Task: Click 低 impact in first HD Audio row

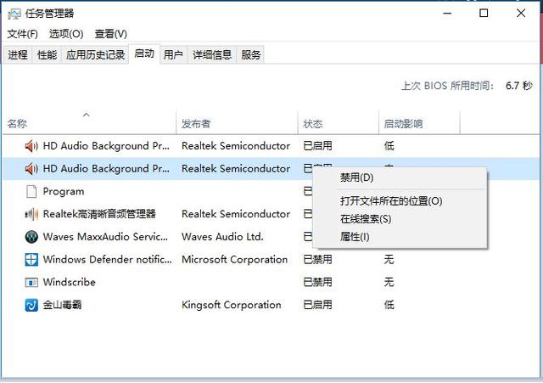Action: [389, 146]
